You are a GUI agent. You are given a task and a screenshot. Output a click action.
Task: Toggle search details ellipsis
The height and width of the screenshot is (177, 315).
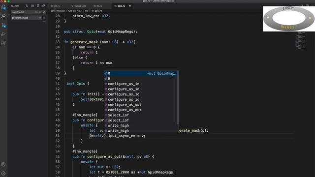(x=44, y=21)
